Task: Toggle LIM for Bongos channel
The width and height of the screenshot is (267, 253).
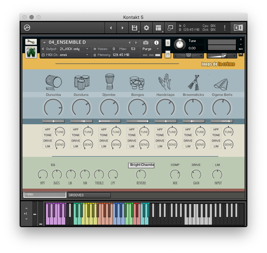Action: (x=132, y=146)
